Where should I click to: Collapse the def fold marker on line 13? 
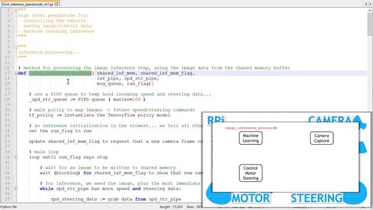click(16, 73)
